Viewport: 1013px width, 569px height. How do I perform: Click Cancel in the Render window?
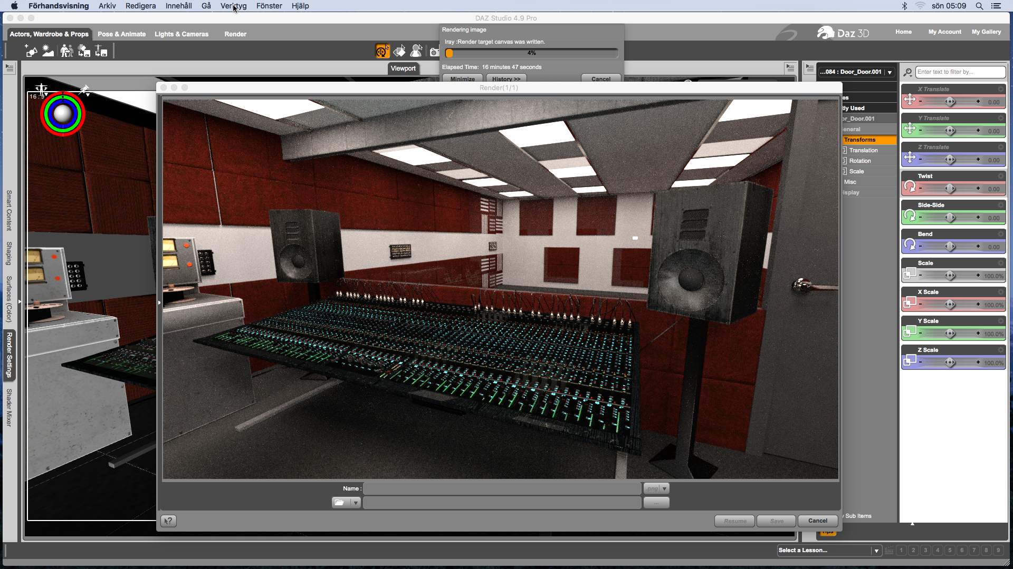[x=817, y=521]
